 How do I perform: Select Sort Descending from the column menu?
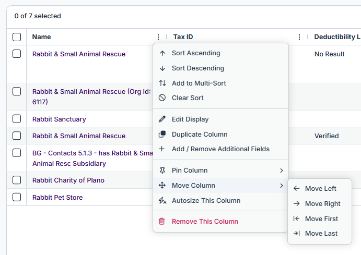coord(220,68)
